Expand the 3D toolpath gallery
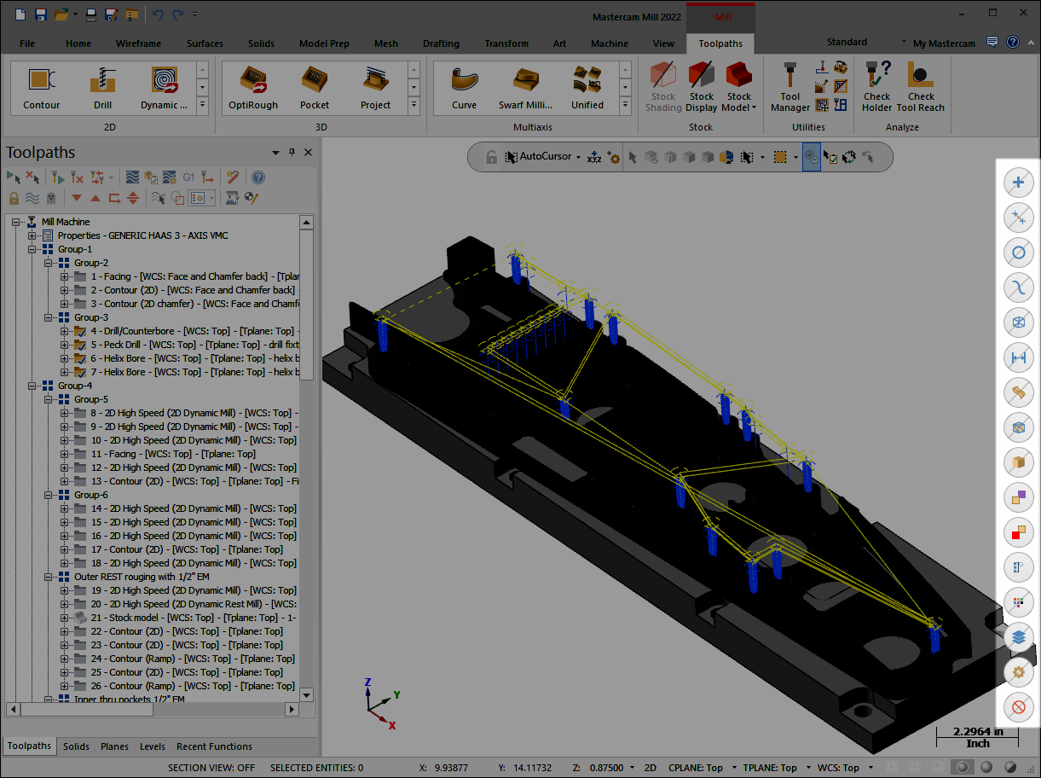Screen dimensions: 1041x778 point(413,106)
